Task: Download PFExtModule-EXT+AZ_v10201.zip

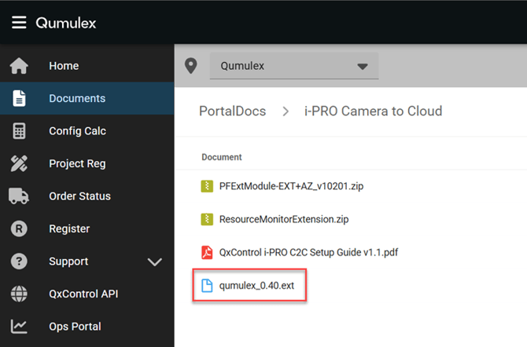Action: tap(290, 187)
